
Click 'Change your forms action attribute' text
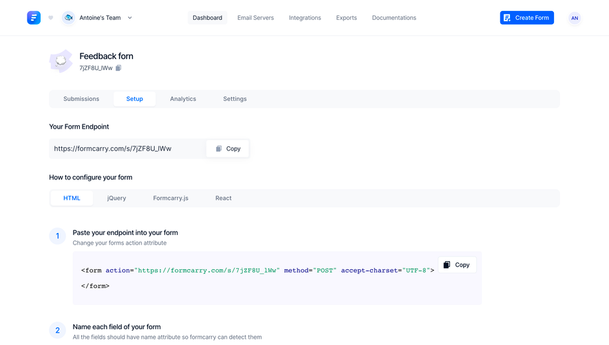click(120, 243)
